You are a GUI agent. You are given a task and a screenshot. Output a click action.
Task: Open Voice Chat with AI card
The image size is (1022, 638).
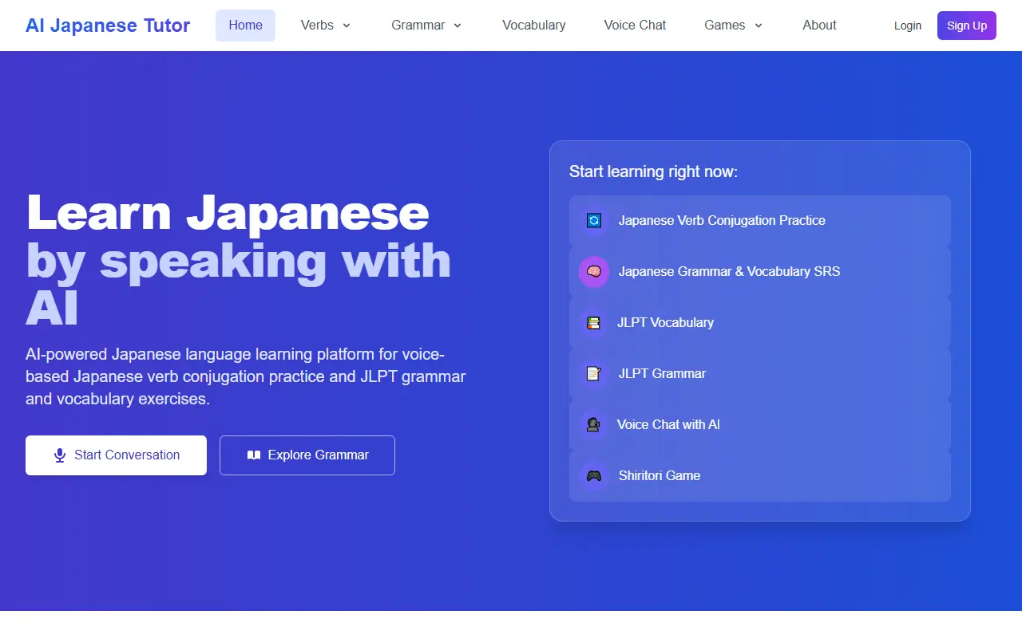click(760, 425)
